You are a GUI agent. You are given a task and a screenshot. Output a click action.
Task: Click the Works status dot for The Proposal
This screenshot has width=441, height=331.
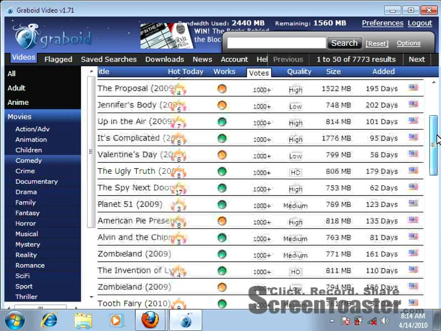point(222,89)
